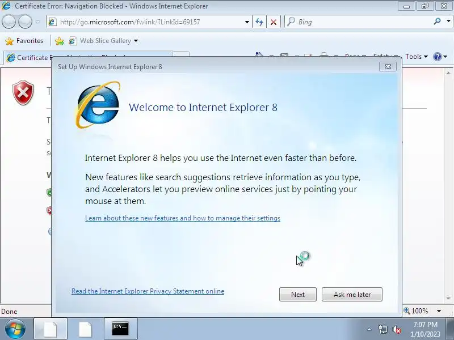Show hidden system tray icons
The image size is (454, 340).
click(369, 329)
